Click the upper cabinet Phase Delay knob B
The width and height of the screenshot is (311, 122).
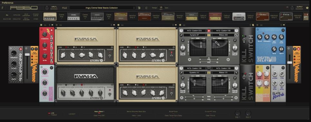click(235, 48)
